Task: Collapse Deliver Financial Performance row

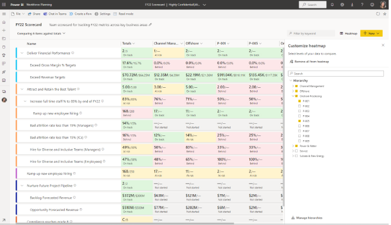Action: click(22, 53)
